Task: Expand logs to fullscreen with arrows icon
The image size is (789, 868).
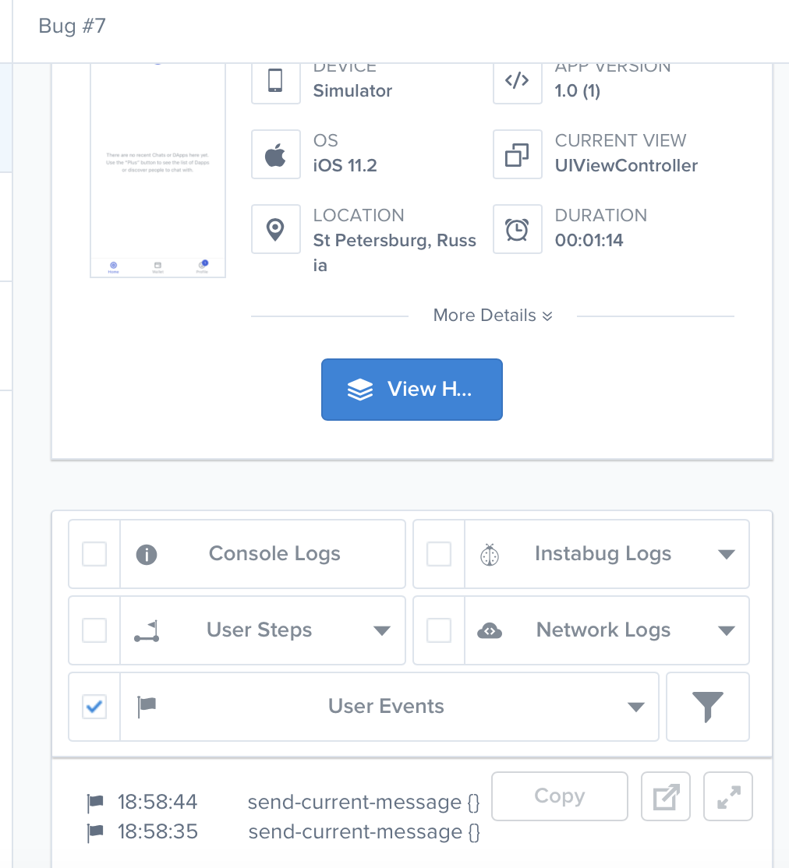Action: pyautogui.click(x=728, y=796)
